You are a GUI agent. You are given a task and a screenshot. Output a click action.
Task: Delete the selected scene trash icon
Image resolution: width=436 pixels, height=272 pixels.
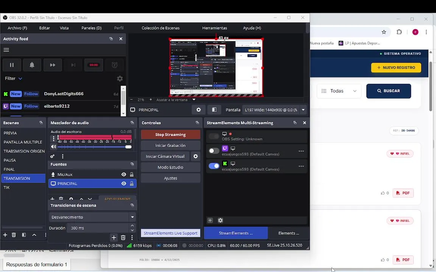[x=14, y=235]
